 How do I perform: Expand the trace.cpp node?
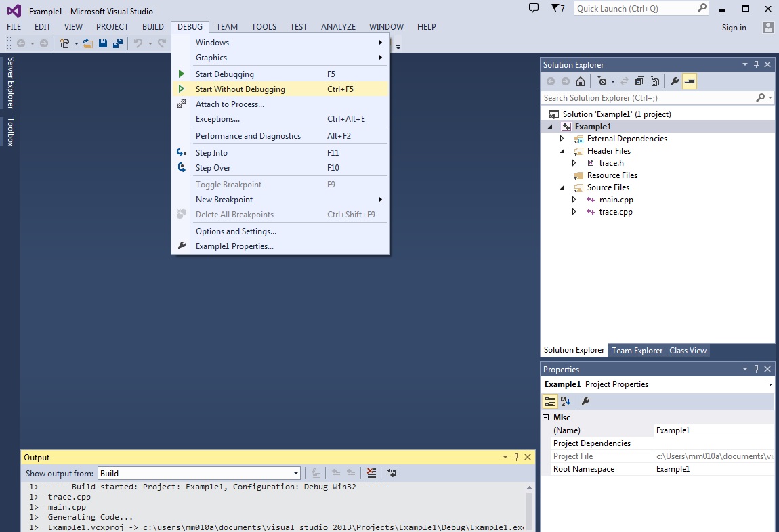574,212
